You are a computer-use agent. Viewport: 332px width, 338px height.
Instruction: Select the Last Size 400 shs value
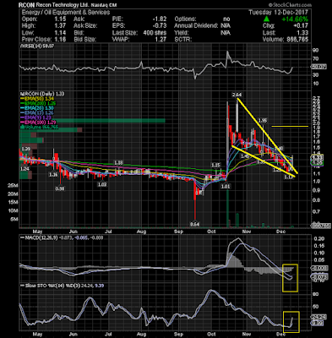click(x=155, y=32)
